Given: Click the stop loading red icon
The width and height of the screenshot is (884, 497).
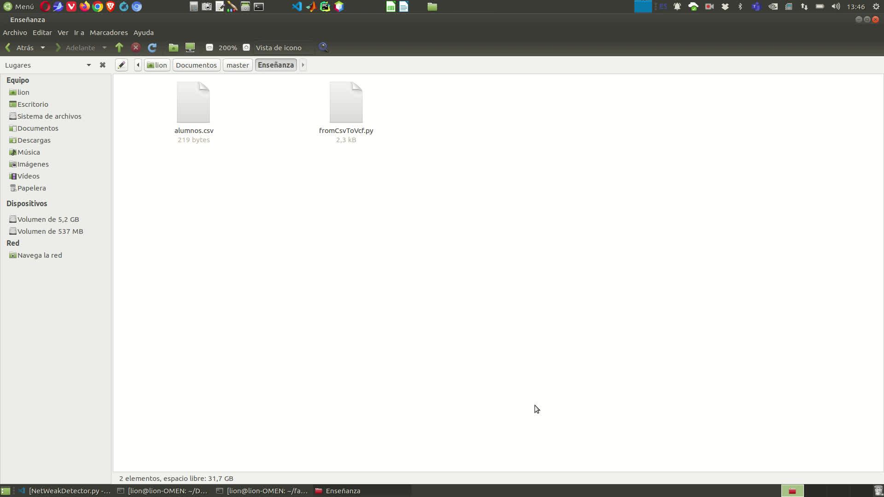Looking at the screenshot, I should coord(136,47).
